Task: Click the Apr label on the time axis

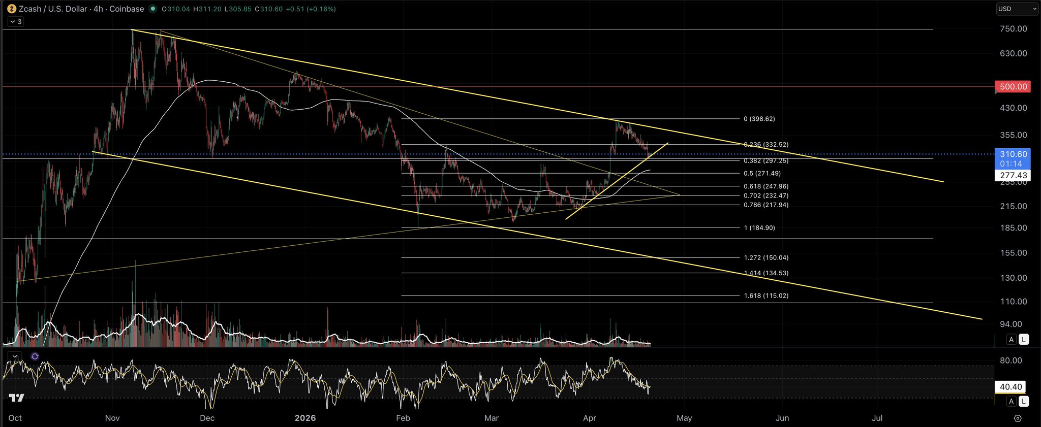Action: click(590, 418)
